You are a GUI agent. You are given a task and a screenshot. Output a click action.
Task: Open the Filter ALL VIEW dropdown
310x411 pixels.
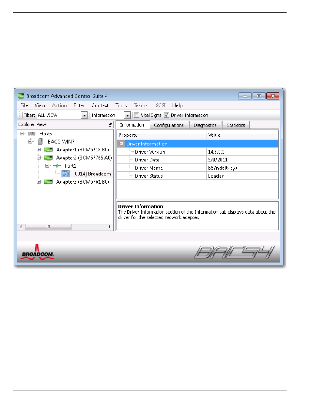[85, 115]
